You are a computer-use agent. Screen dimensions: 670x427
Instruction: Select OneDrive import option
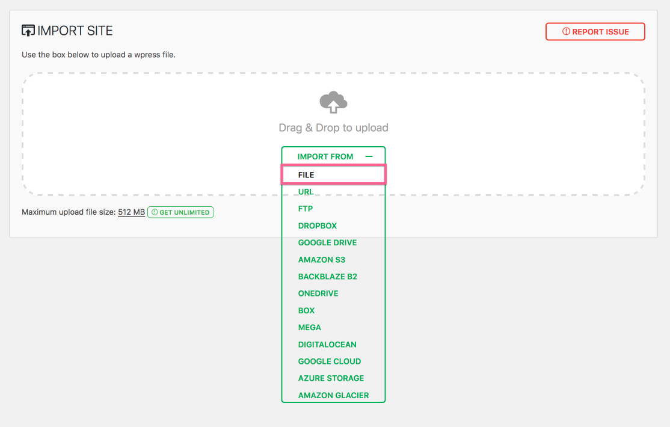click(x=318, y=293)
